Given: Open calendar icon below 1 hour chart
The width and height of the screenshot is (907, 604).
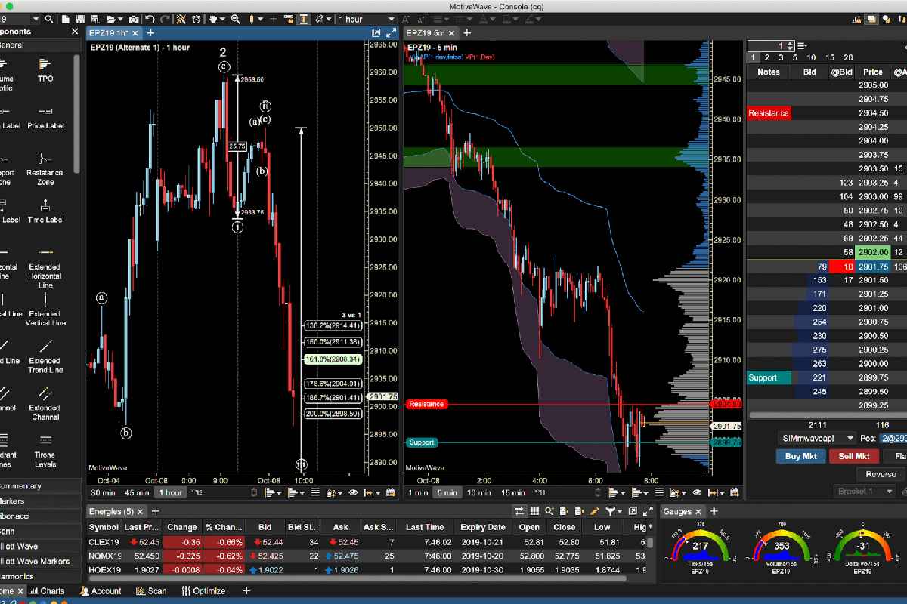Looking at the screenshot, I should [x=390, y=492].
